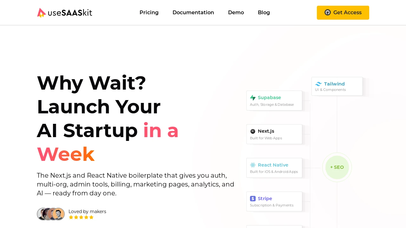Click the yellow Get Access button
406x228 pixels.
click(x=343, y=13)
